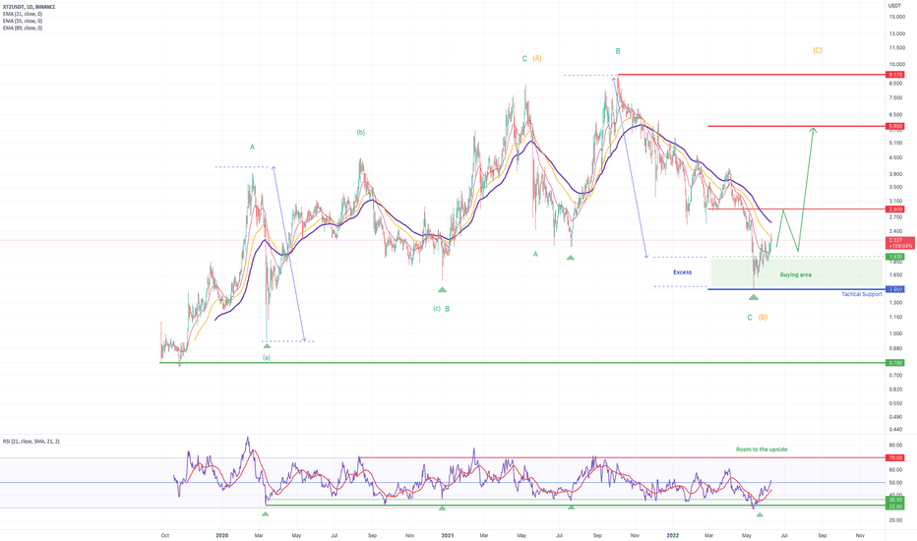The width and height of the screenshot is (917, 541).
Task: Click the '(b)' wave label
Action: point(361,132)
